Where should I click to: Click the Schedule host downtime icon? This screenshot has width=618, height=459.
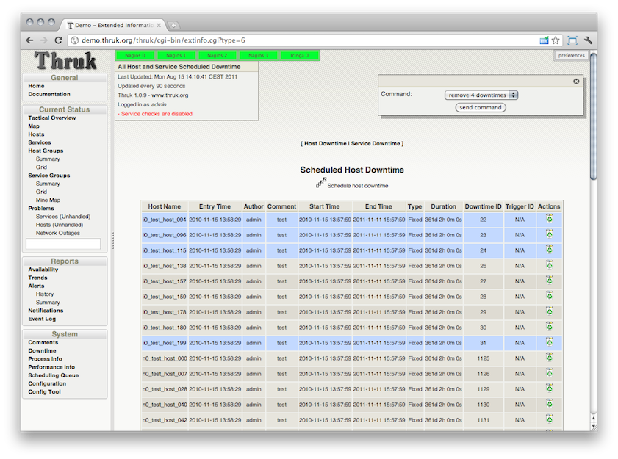click(321, 182)
